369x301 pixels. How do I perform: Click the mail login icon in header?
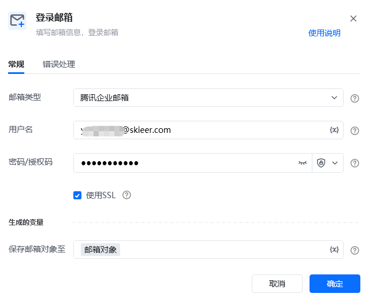coord(17,21)
